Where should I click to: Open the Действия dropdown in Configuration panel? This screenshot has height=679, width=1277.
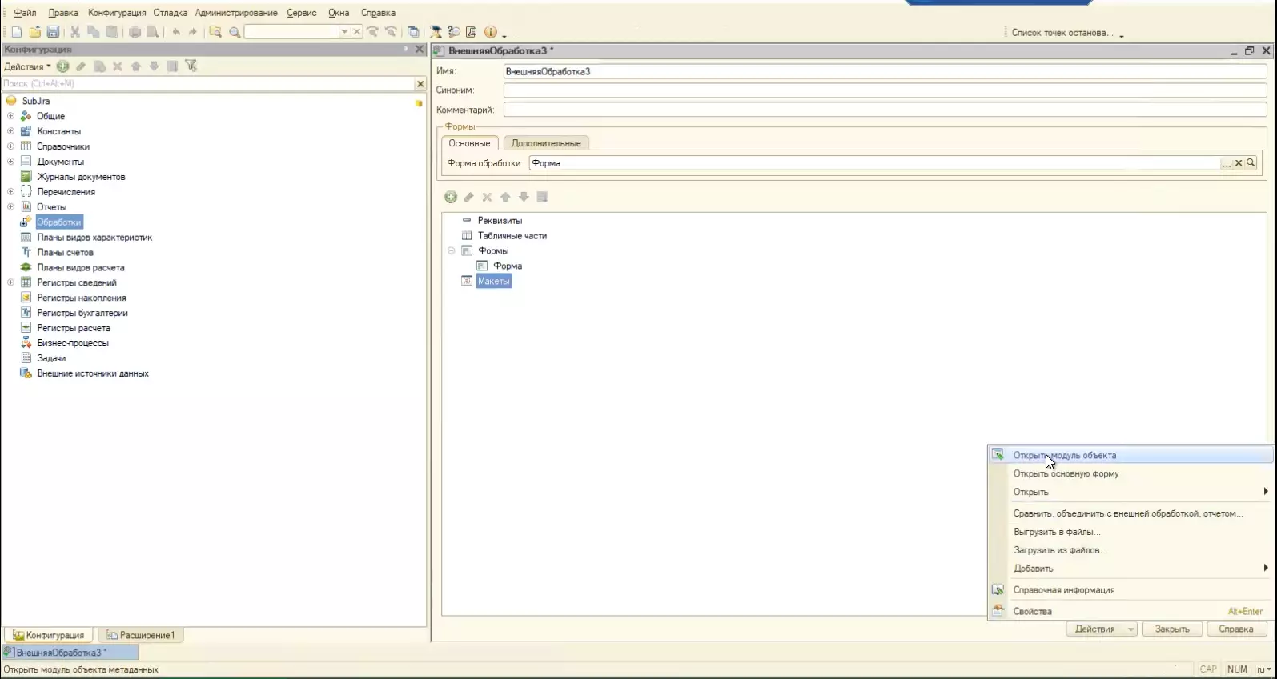(27, 66)
